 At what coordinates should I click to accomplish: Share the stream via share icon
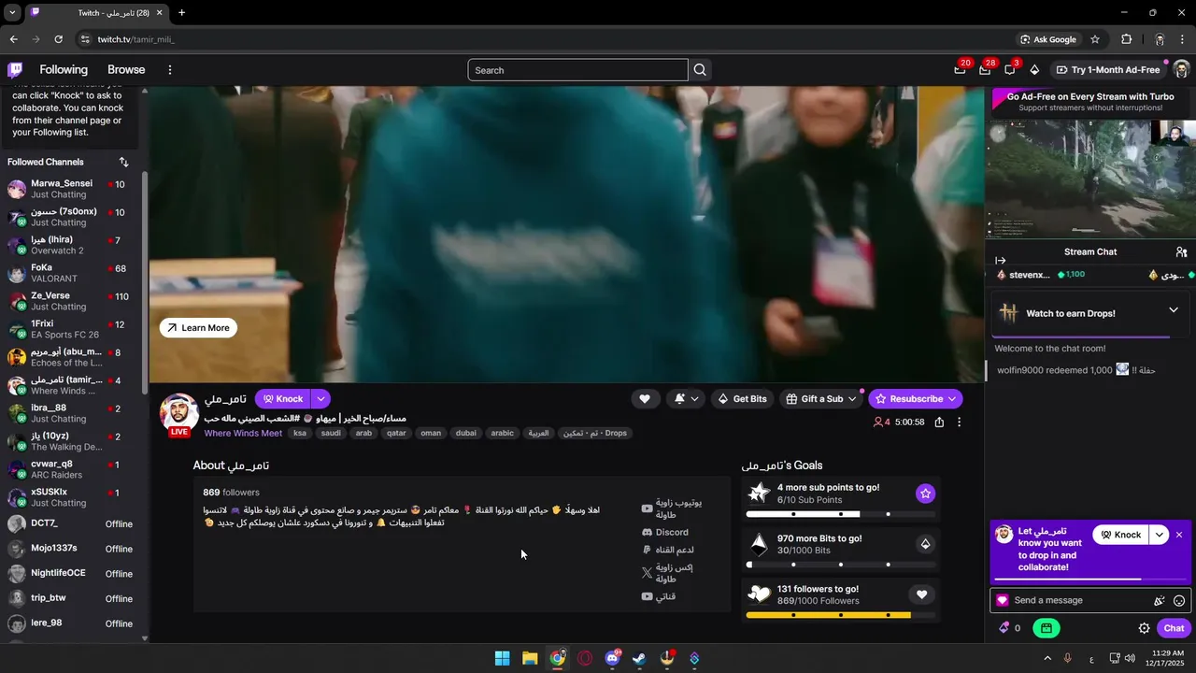pos(939,422)
